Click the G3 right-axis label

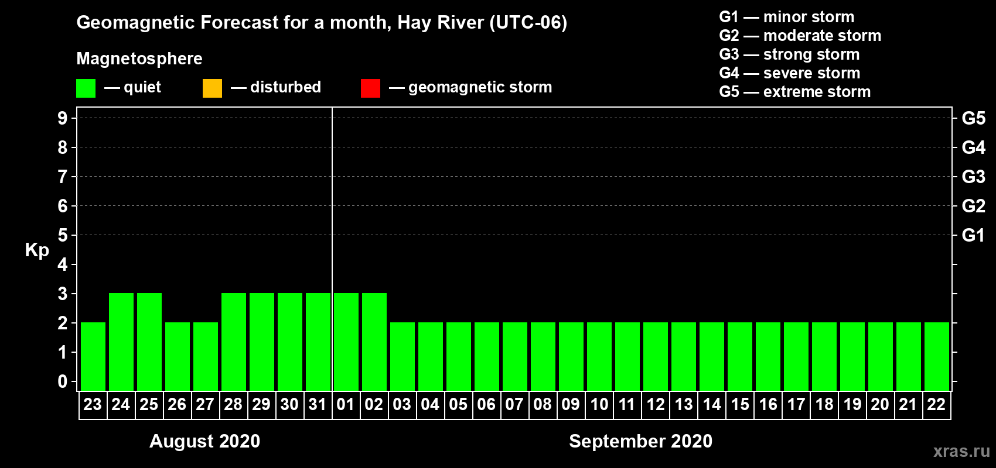click(974, 177)
